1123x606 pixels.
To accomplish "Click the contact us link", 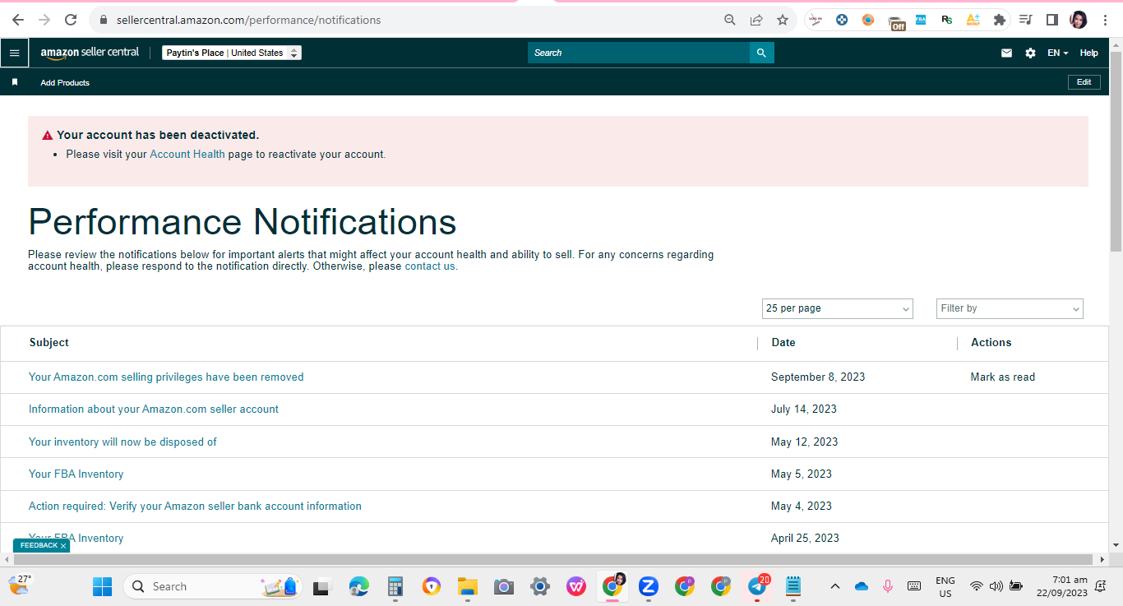I will (430, 266).
